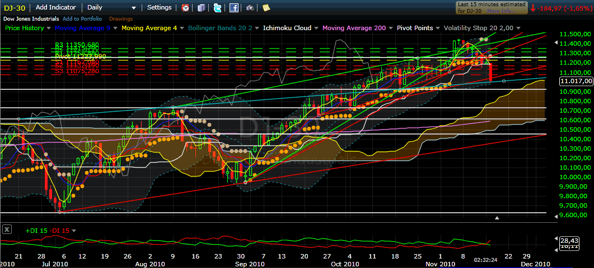Click the 10.000,00 price axis label
Screen dimensions: 594x268
(x=576, y=177)
